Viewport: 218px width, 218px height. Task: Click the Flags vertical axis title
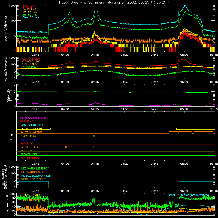(11, 136)
